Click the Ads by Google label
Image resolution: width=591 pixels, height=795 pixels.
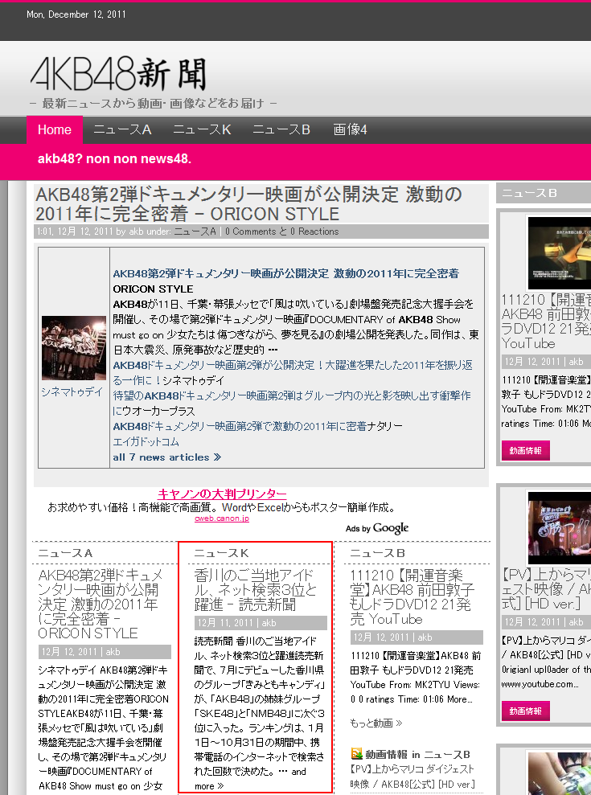point(377,528)
